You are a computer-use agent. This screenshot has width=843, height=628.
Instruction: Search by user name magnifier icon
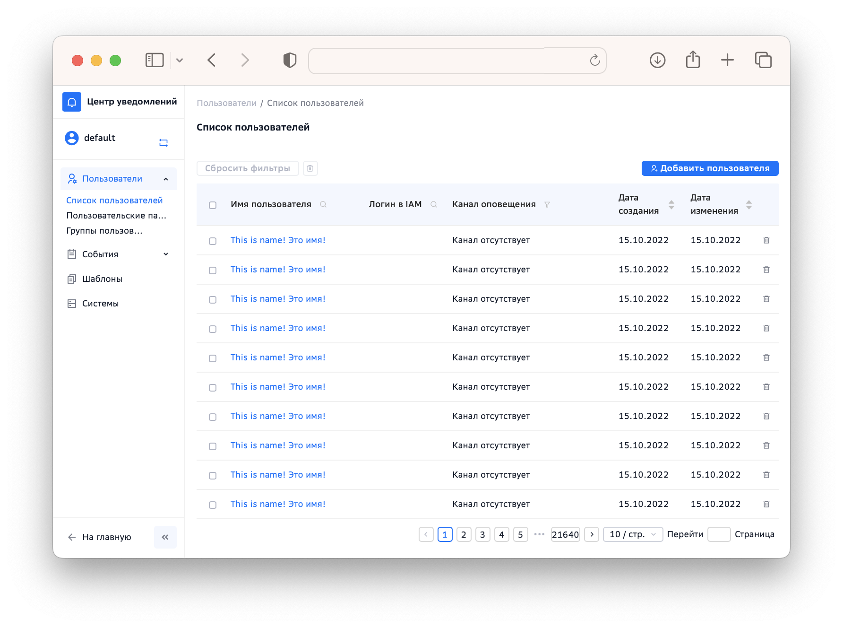pos(323,204)
